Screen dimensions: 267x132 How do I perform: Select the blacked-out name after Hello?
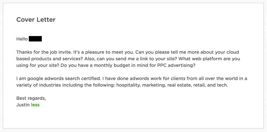point(35,39)
